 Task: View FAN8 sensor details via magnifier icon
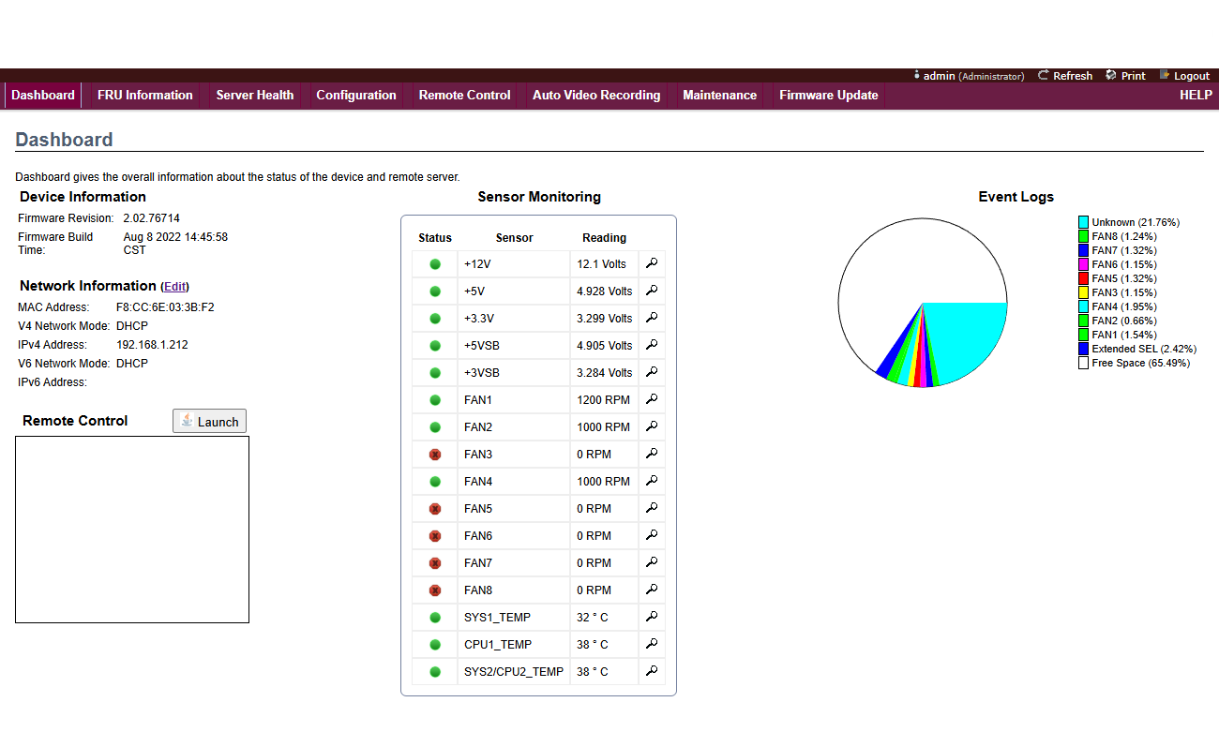[652, 590]
